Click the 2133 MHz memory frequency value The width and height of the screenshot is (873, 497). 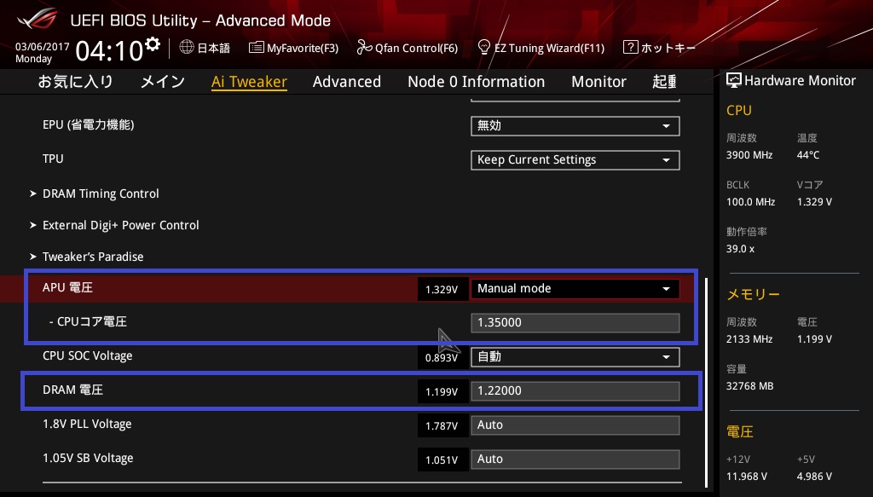[x=749, y=339]
